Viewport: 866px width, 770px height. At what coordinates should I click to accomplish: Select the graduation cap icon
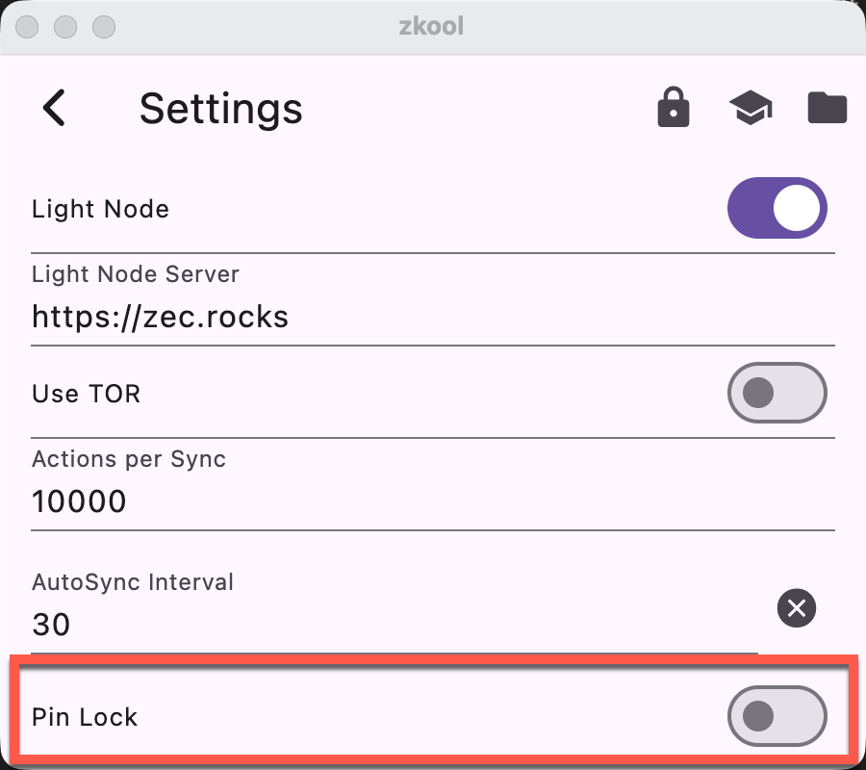[x=750, y=108]
